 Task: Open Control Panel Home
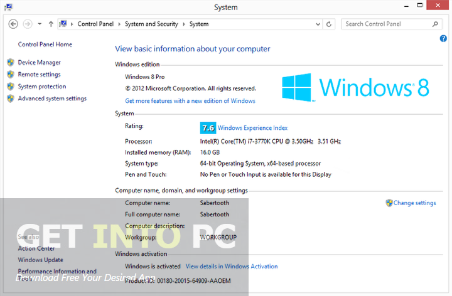coord(45,45)
